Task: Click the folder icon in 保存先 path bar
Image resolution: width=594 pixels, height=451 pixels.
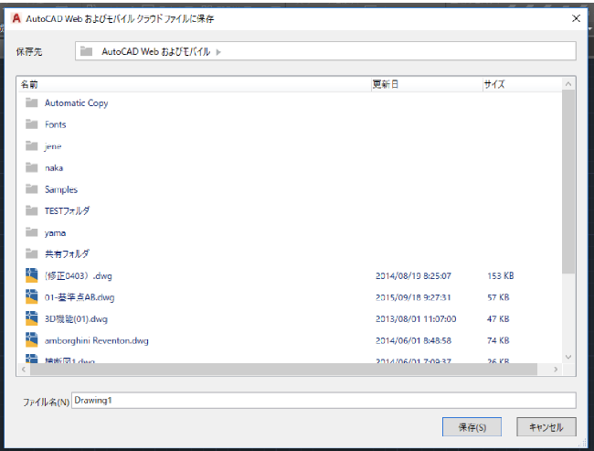Action: point(87,51)
